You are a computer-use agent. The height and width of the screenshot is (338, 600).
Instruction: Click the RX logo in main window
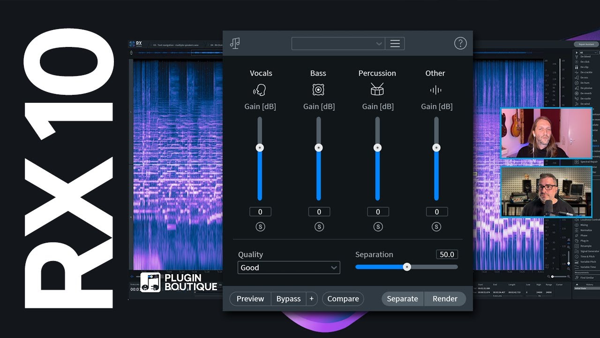tap(135, 44)
